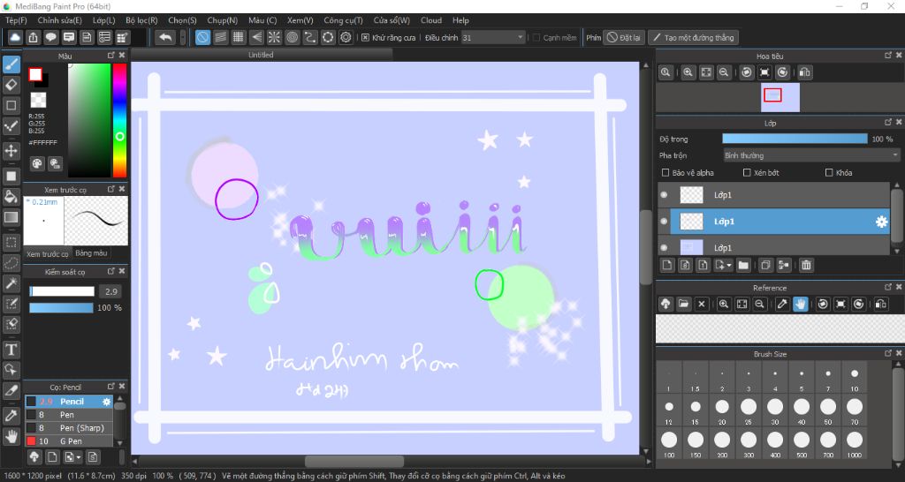
Task: Add a new layer folder
Action: (743, 265)
